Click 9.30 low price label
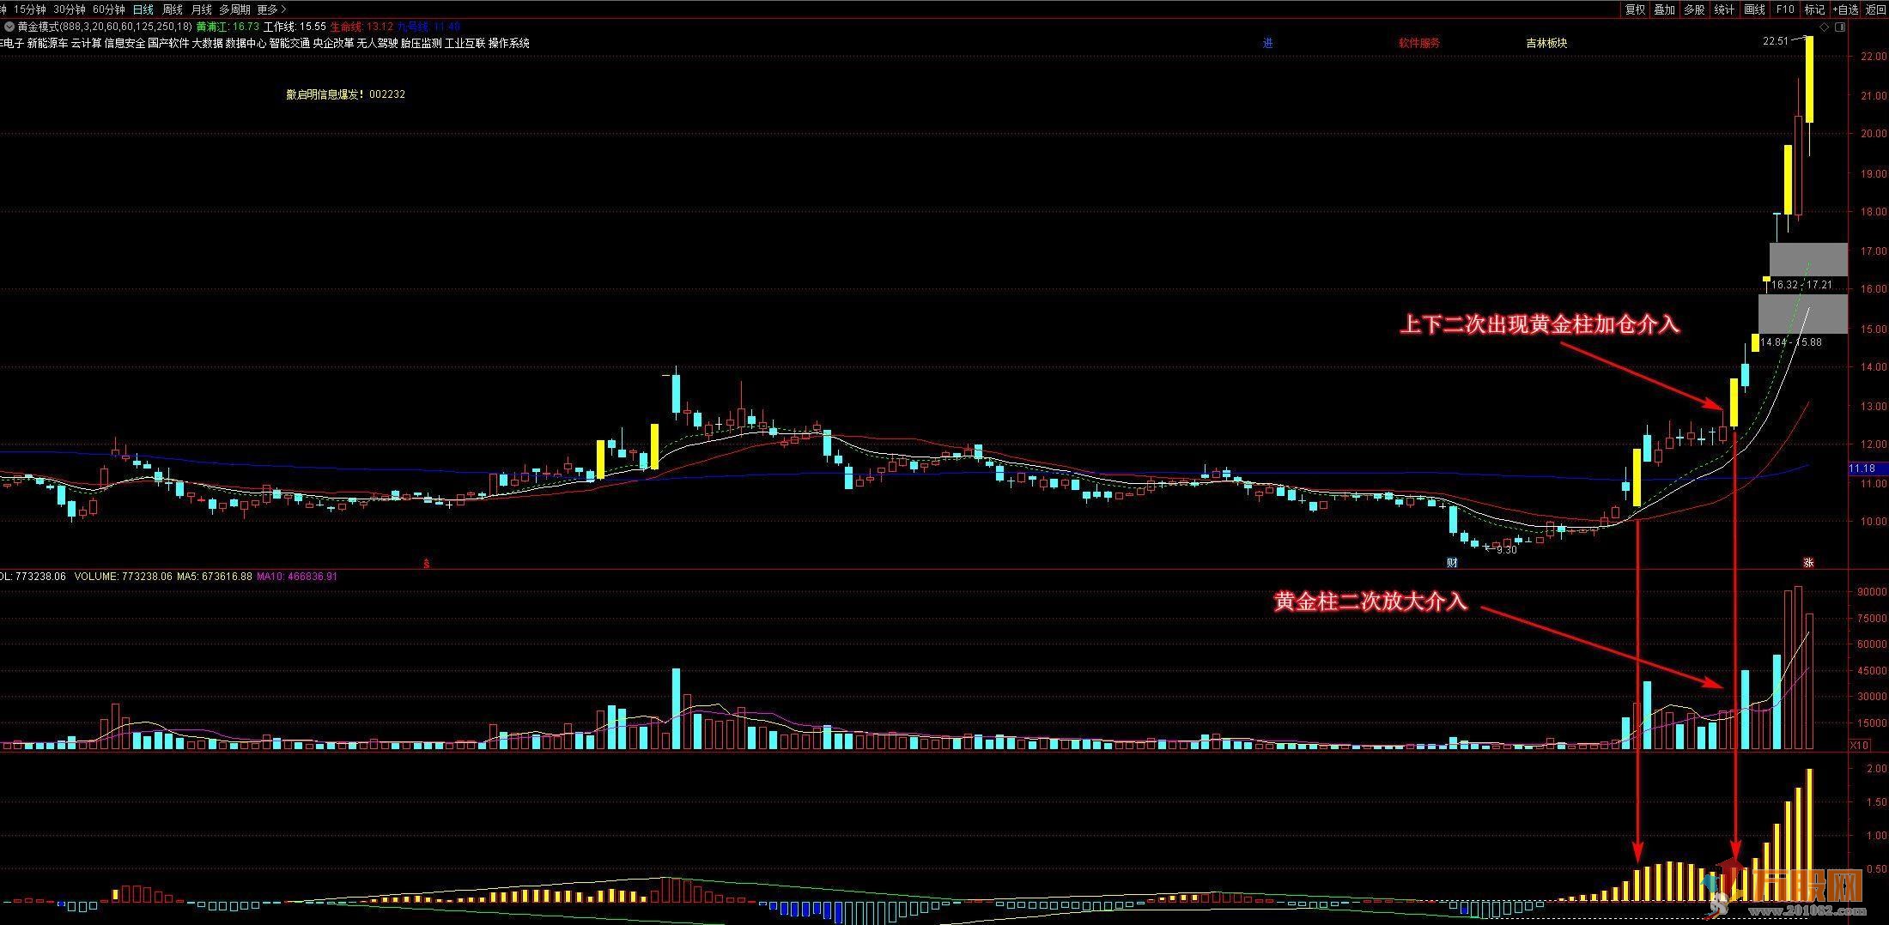This screenshot has height=925, width=1889. coord(1507,550)
